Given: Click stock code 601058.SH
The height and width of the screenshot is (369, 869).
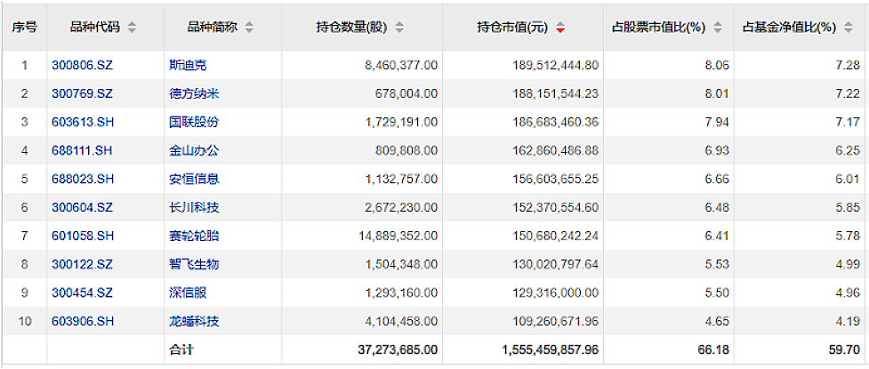Looking at the screenshot, I should coord(83,236).
